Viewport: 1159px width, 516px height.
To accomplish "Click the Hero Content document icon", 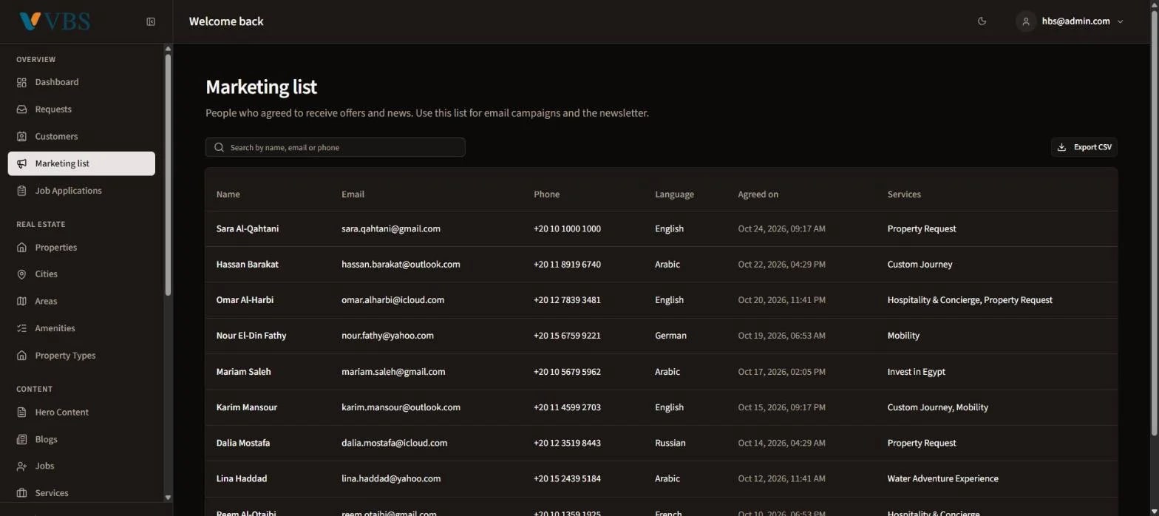I will click(21, 412).
